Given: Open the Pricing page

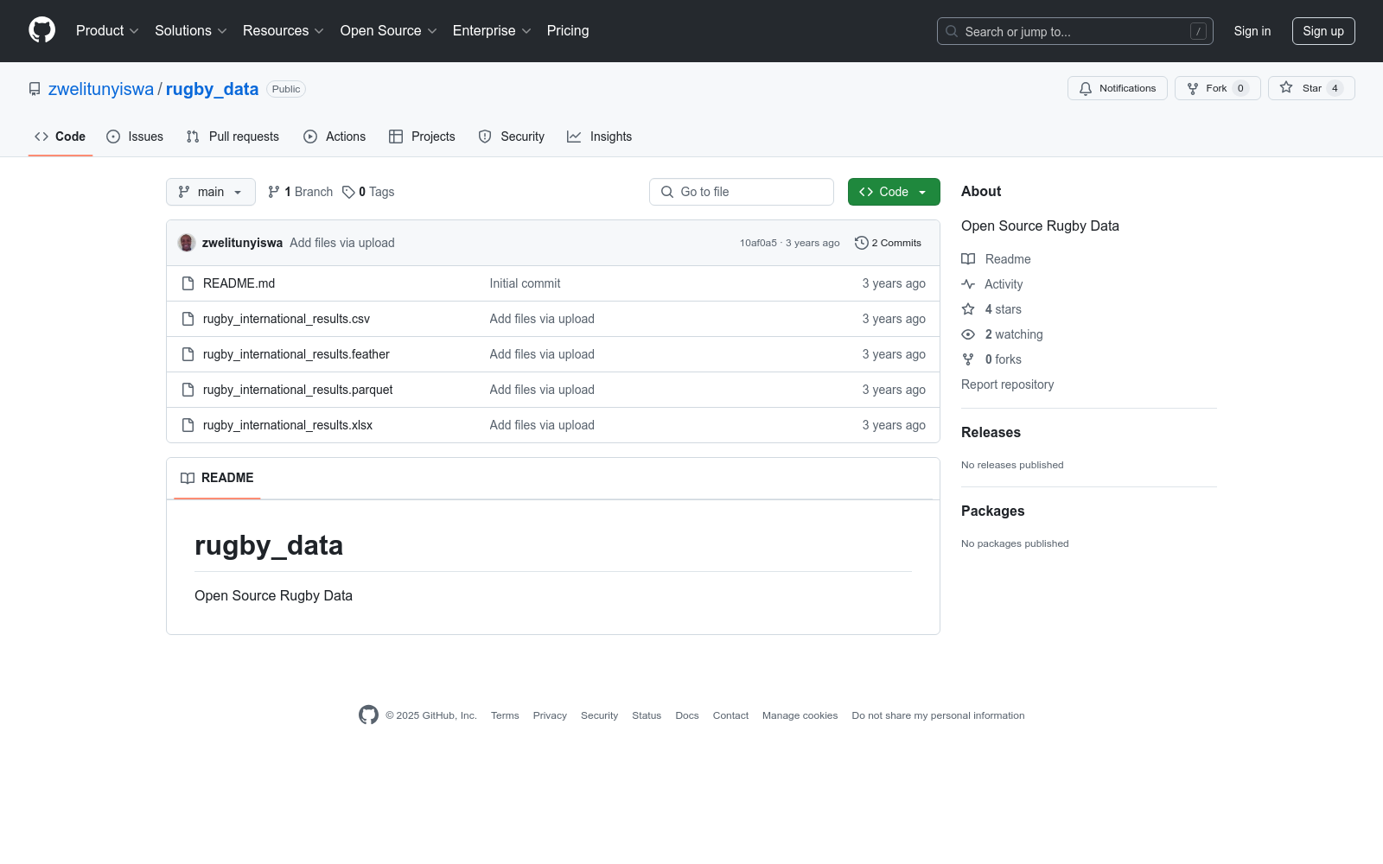Looking at the screenshot, I should pos(568,30).
